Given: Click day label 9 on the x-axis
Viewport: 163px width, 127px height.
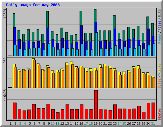Looking at the screenshot, I should tap(49, 124).
